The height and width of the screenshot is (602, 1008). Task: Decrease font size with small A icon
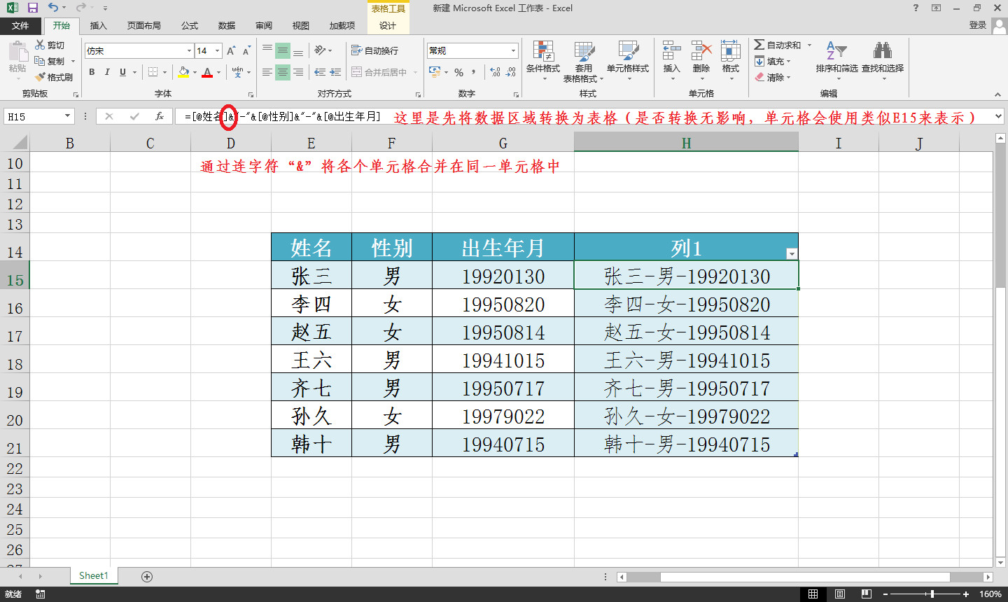[x=246, y=50]
